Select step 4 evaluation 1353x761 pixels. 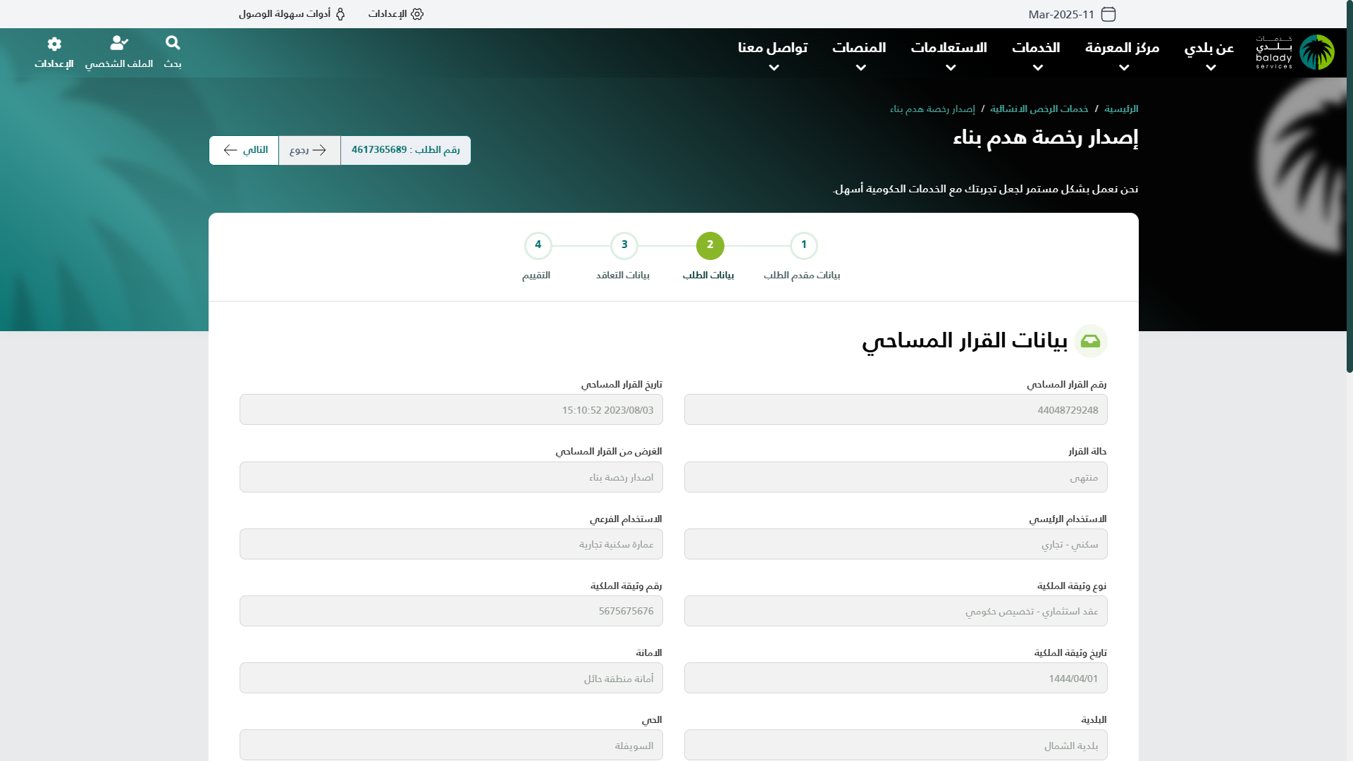[x=538, y=246]
